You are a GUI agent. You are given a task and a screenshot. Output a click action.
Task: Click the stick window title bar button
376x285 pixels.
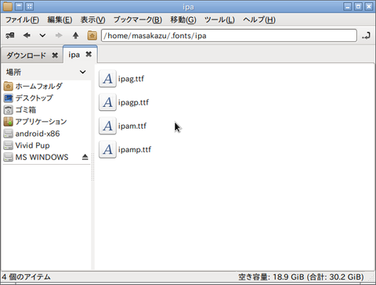[x=29, y=6]
